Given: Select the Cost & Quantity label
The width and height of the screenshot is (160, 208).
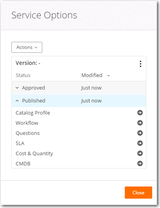Looking at the screenshot, I should click(34, 154).
